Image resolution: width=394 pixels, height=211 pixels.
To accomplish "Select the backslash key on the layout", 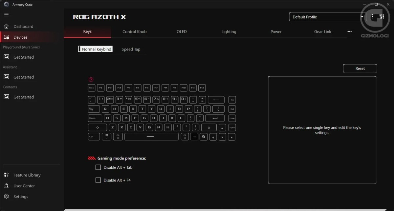I will coord(219,109).
